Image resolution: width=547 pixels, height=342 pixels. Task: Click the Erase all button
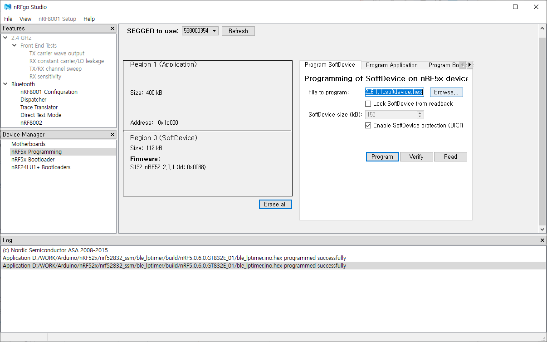275,204
